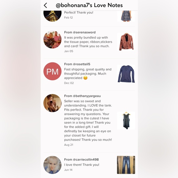Open the @bethanyyargeau username link
Screen dimensions: 178x178
pos(87,96)
